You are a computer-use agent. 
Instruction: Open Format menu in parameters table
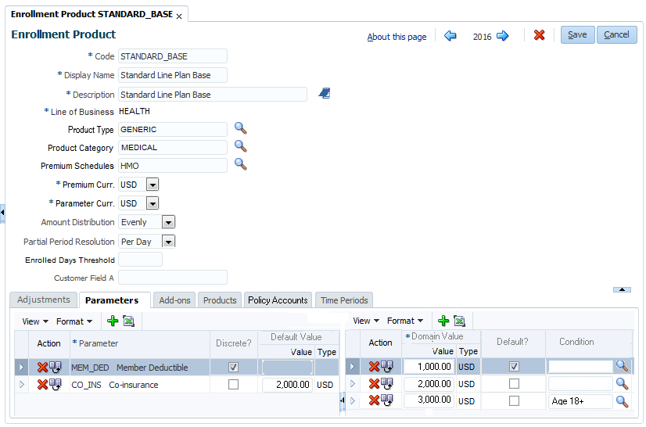pyautogui.click(x=74, y=321)
